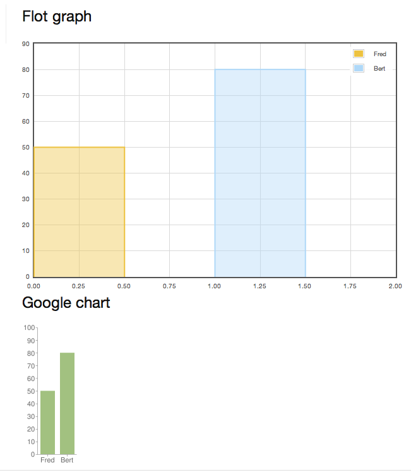Click the 90 y-axis label on Flot graph
The image size is (411, 475).
(26, 44)
